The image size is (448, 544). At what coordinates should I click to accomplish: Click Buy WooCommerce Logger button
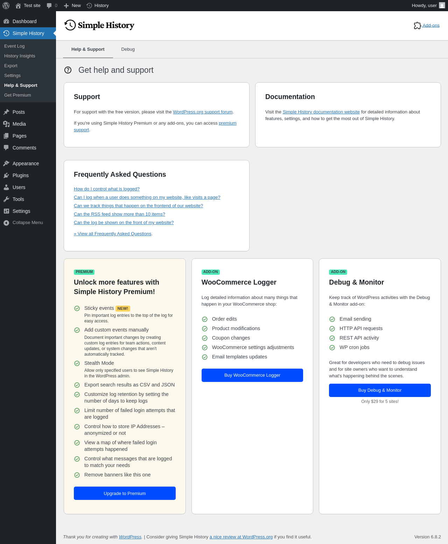coord(252,375)
